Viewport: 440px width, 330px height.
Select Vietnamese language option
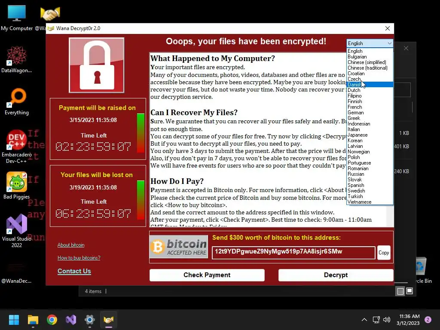point(370,202)
